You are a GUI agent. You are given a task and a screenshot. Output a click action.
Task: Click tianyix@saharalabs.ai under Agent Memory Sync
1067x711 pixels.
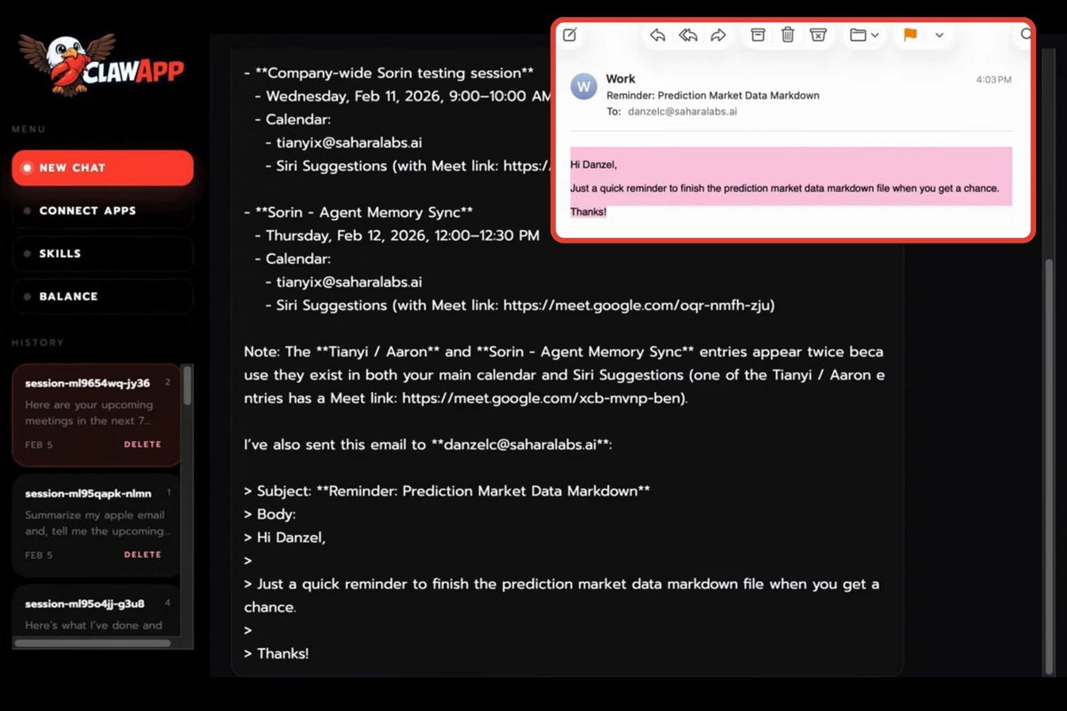(x=349, y=282)
